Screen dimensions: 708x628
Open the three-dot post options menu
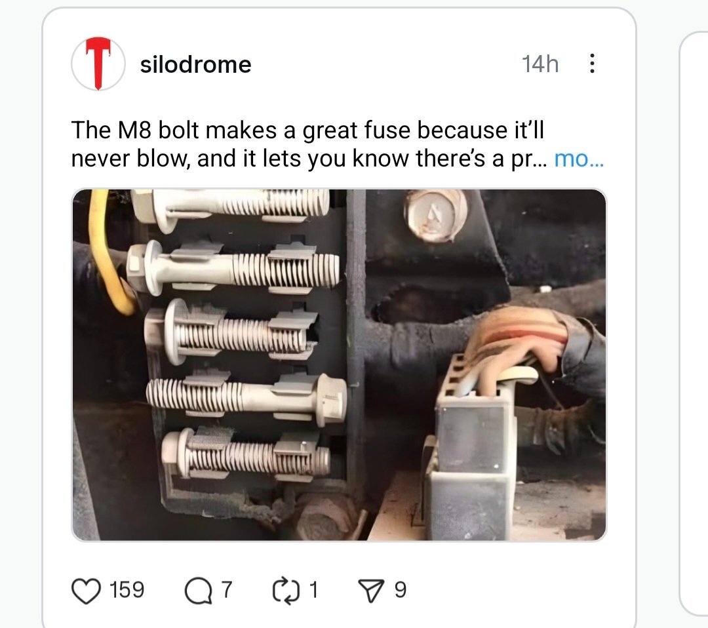coord(592,63)
